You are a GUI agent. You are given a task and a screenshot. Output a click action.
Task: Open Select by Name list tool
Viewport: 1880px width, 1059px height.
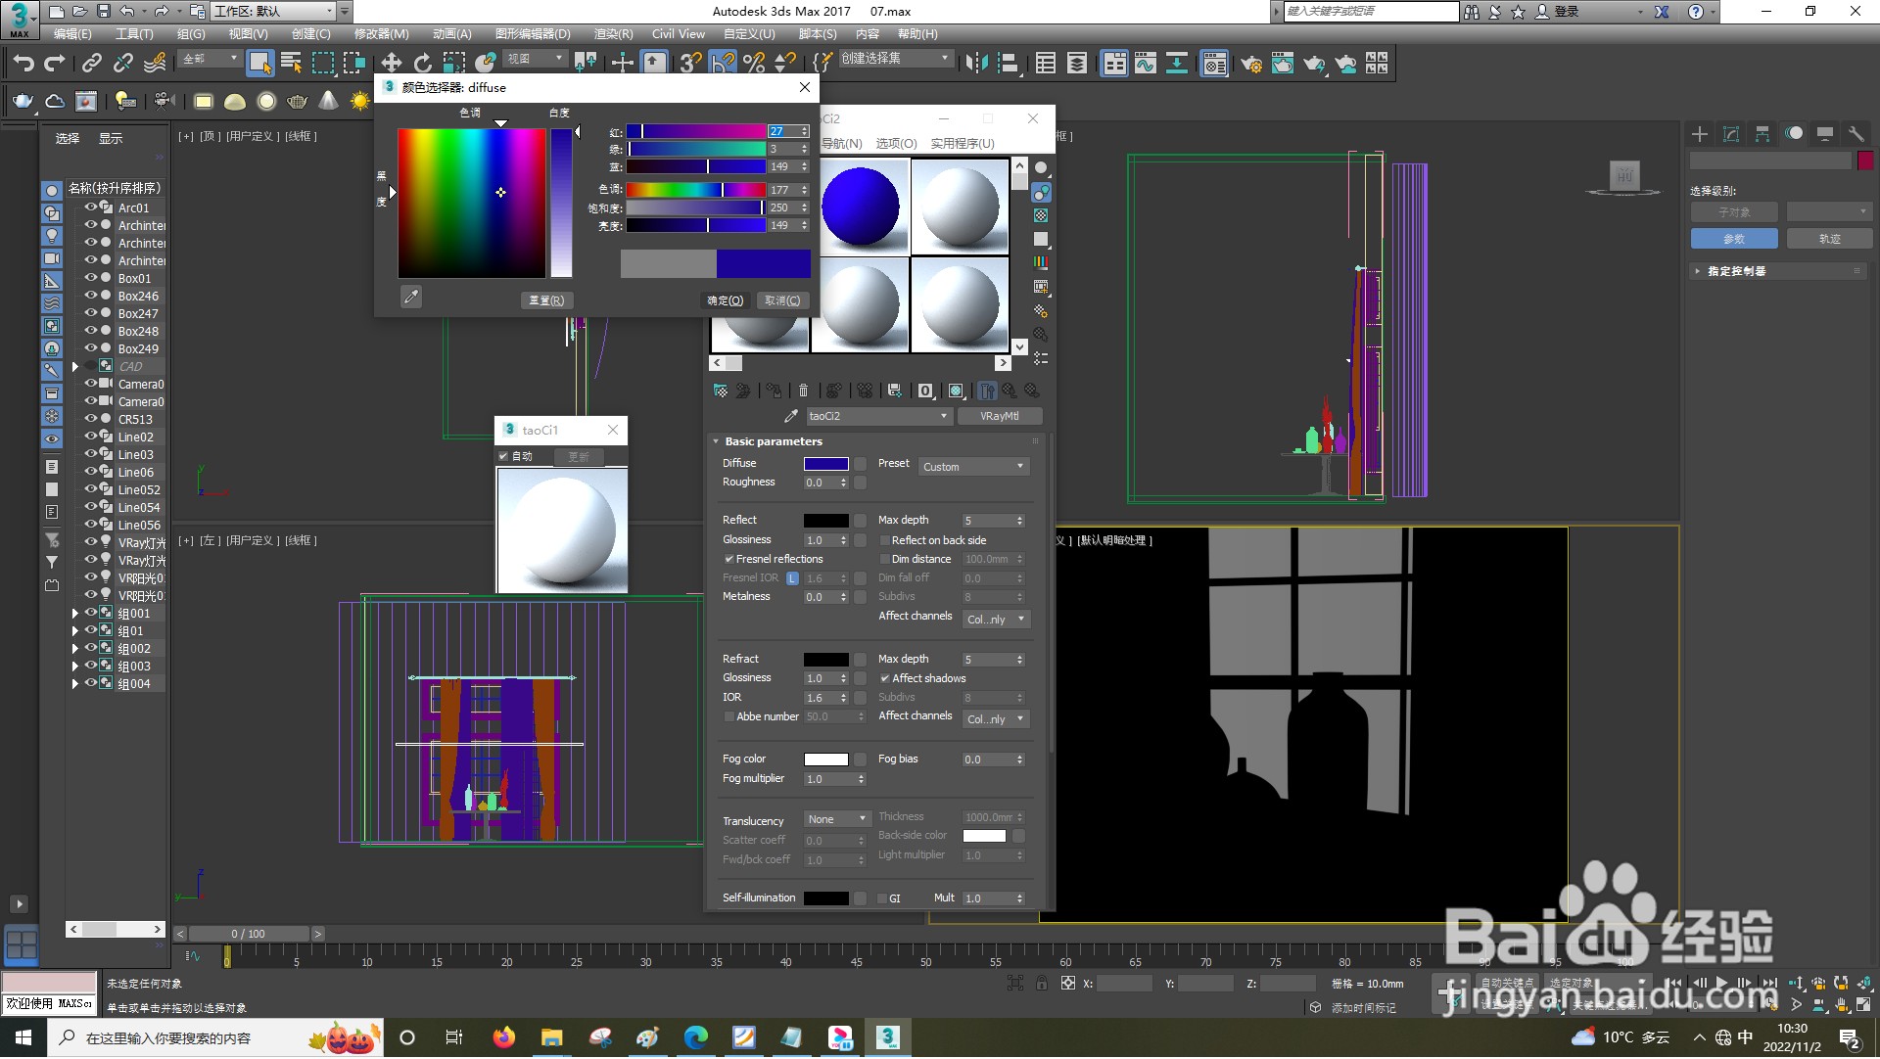[291, 64]
